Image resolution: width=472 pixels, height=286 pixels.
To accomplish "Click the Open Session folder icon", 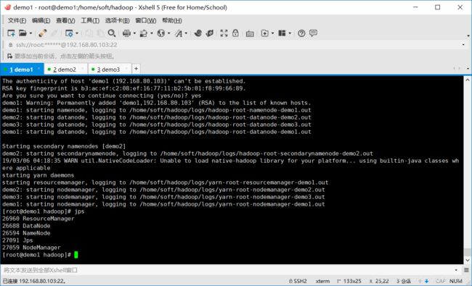I will tap(23, 33).
